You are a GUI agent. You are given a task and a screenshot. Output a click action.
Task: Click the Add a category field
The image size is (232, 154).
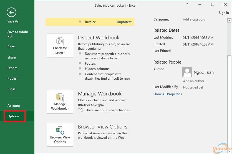point(194,19)
